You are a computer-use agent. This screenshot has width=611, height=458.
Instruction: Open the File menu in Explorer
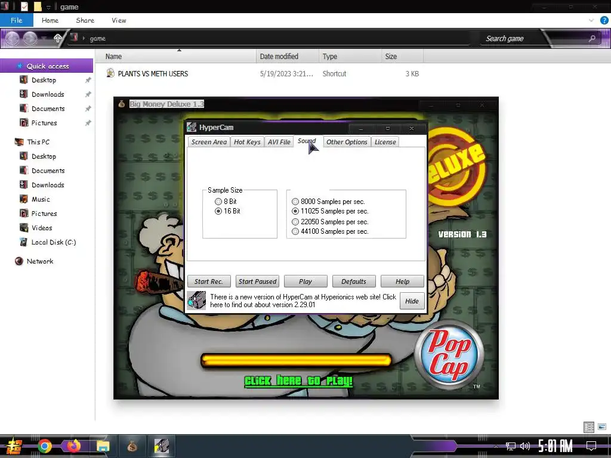[x=16, y=20]
